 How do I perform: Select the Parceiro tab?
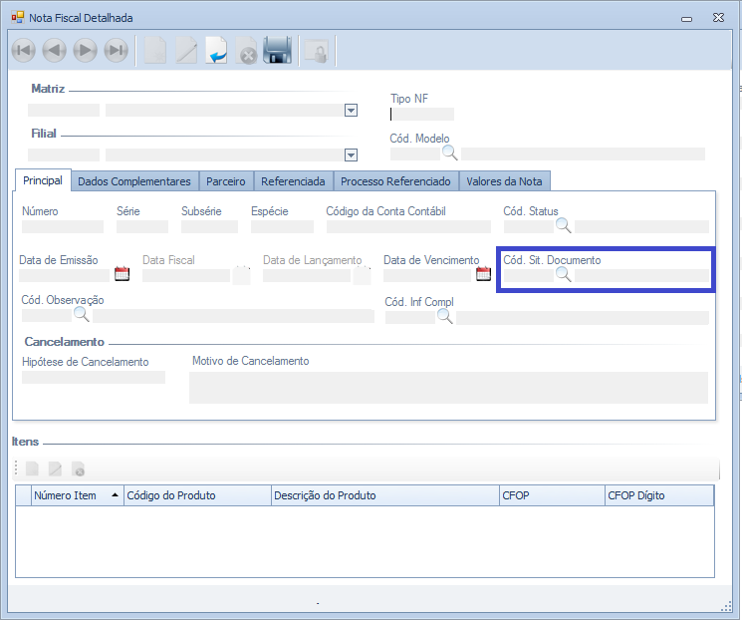pos(225,181)
